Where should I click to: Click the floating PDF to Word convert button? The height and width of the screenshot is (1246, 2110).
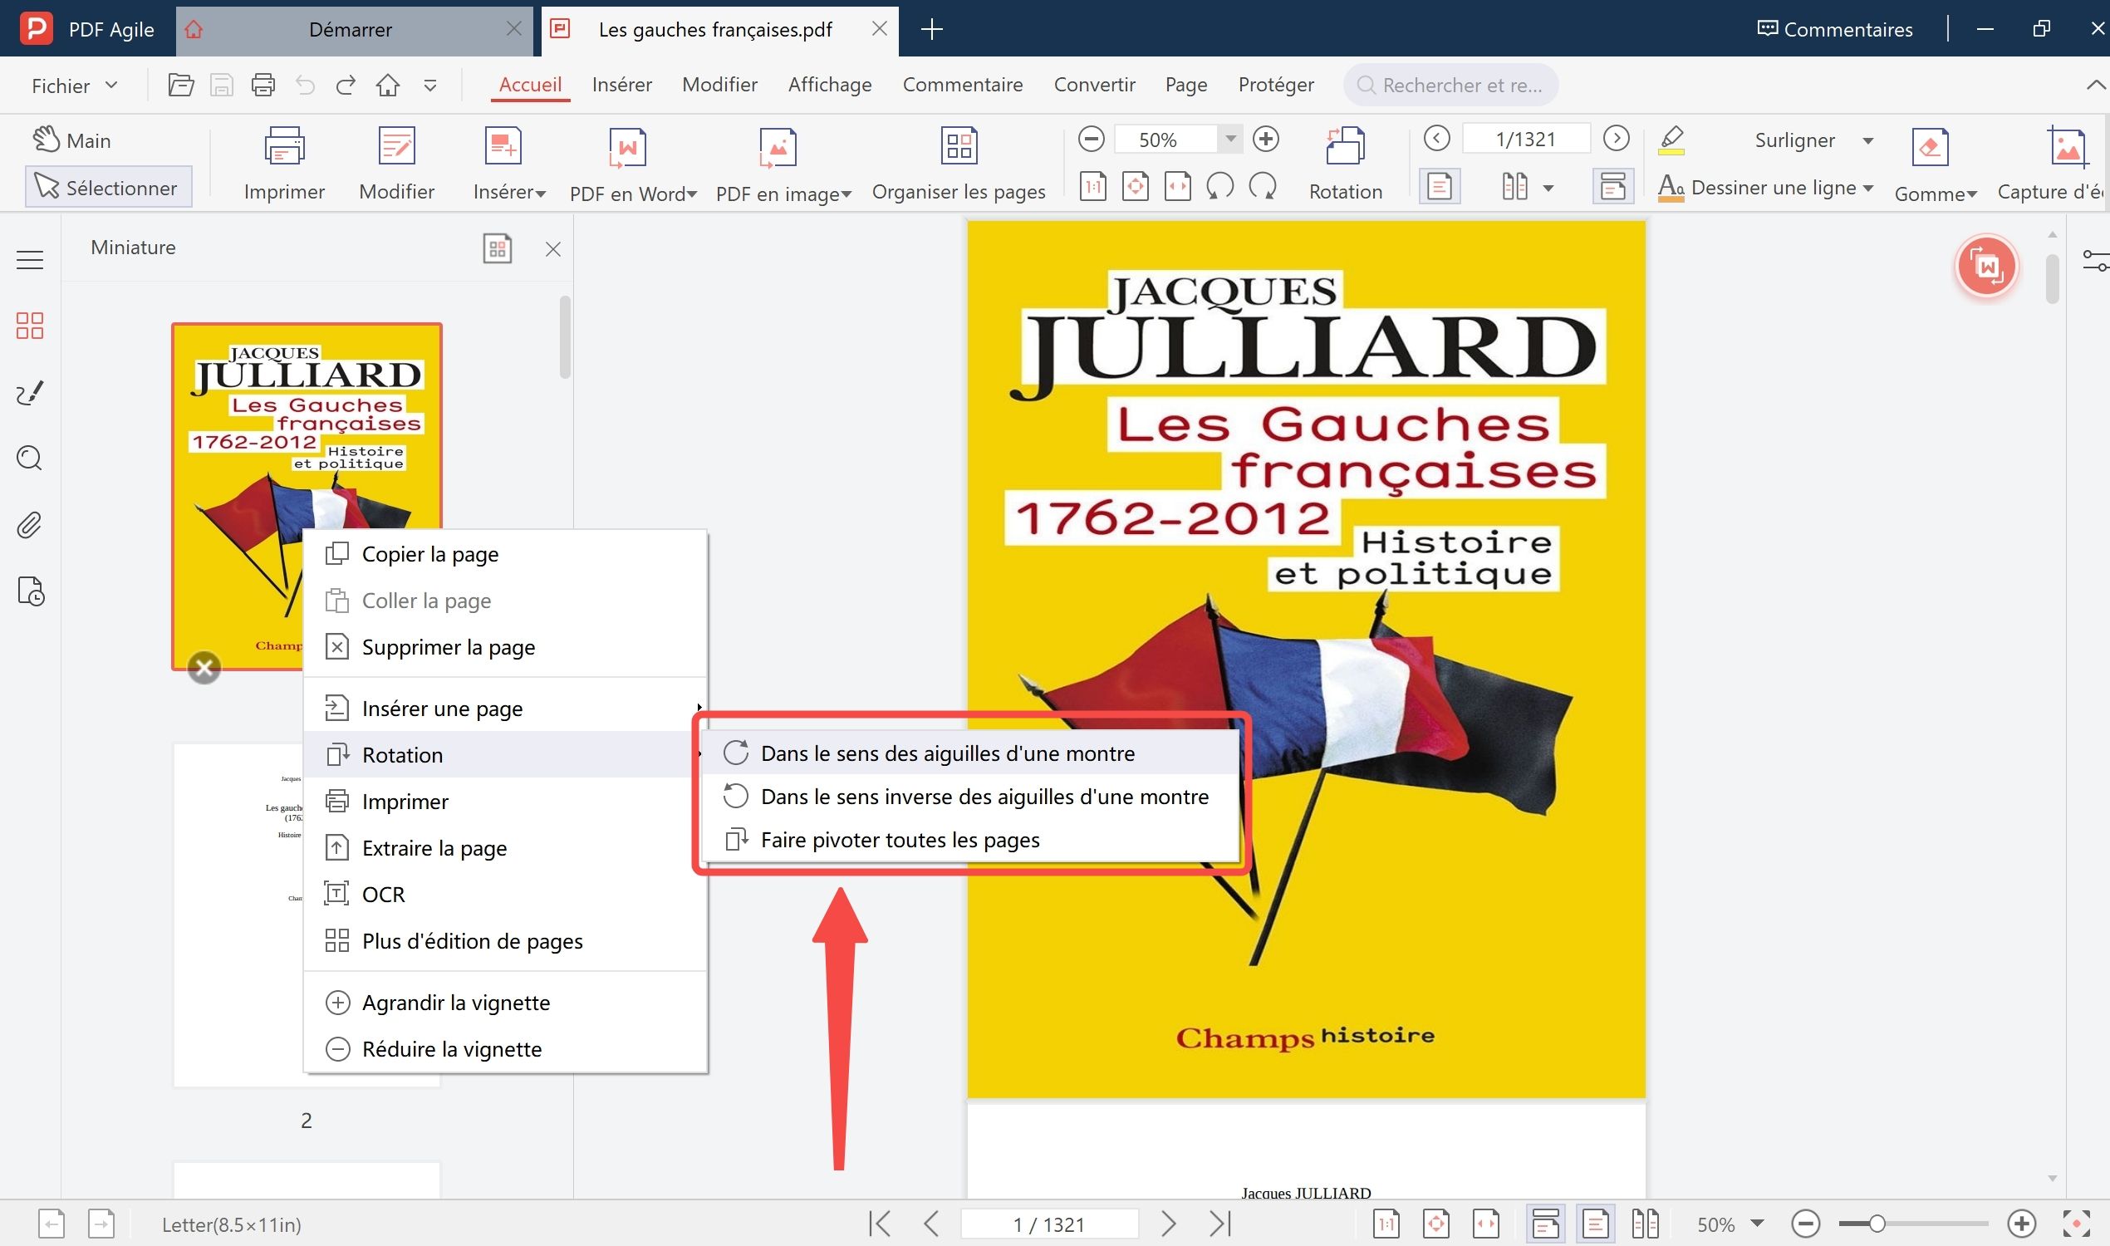[x=1985, y=267]
